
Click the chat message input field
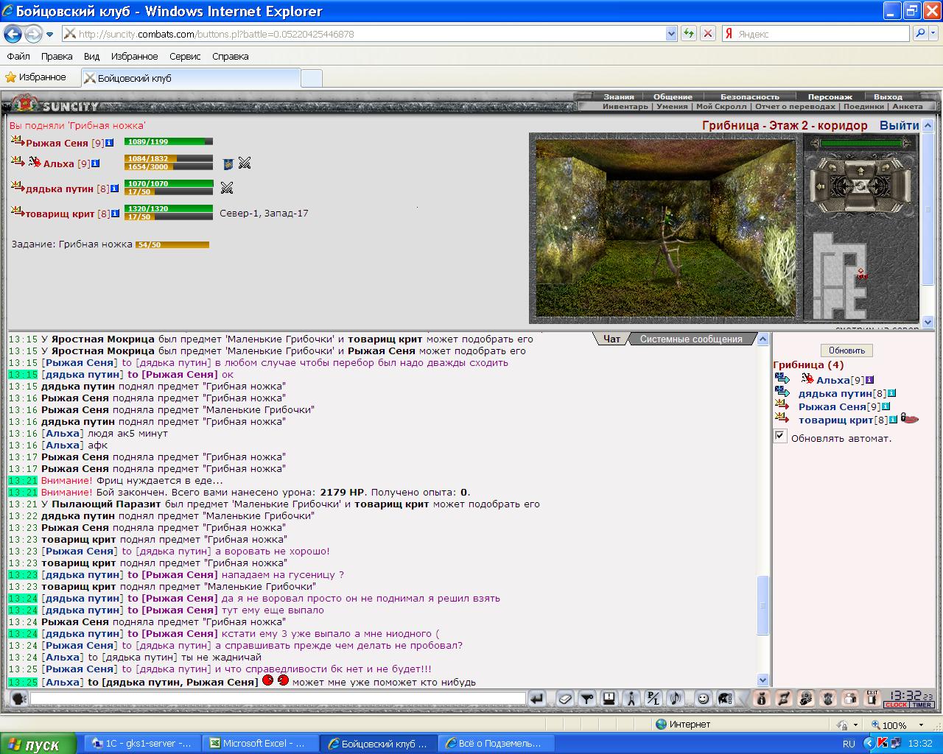click(278, 699)
